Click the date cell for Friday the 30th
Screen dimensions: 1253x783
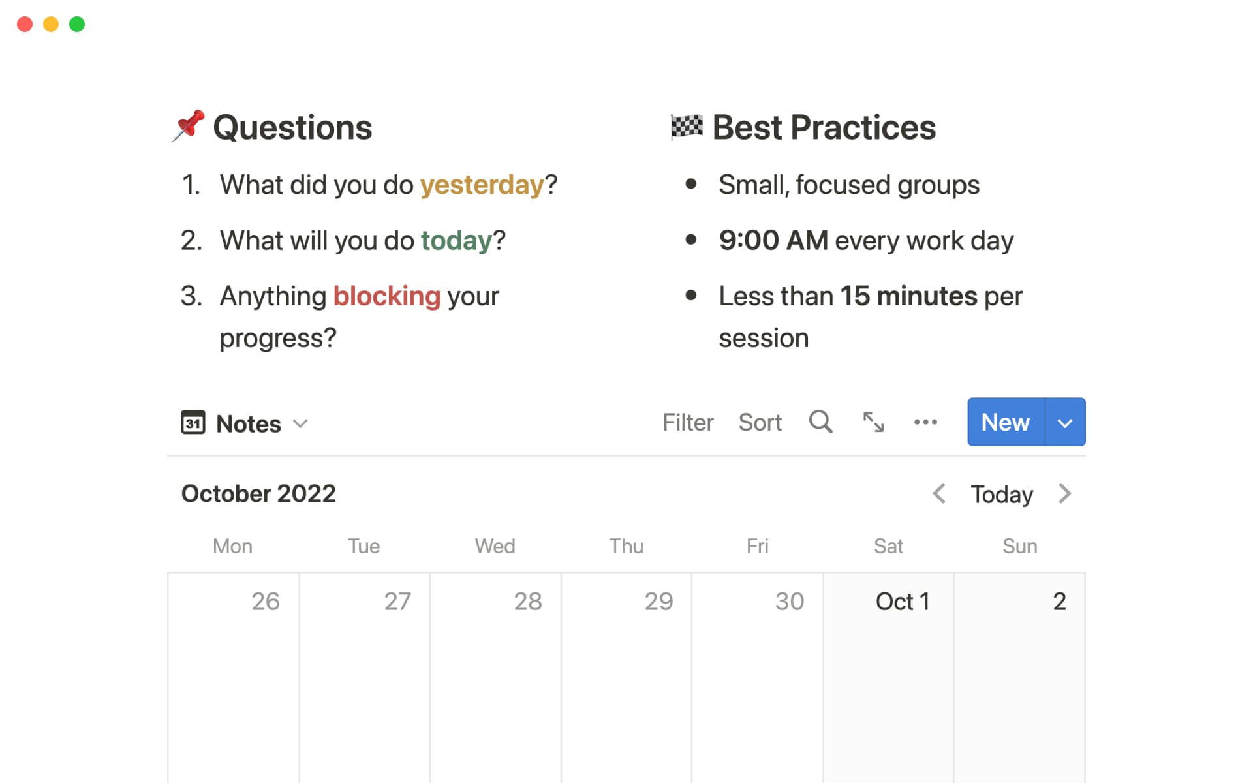pos(757,672)
